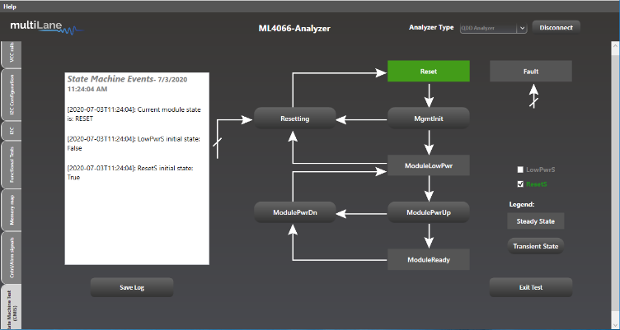Click the Exit Test button

click(x=530, y=286)
